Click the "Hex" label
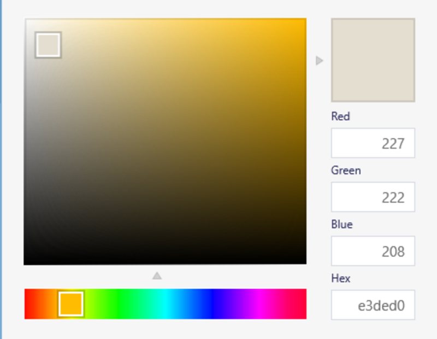 pyautogui.click(x=340, y=278)
